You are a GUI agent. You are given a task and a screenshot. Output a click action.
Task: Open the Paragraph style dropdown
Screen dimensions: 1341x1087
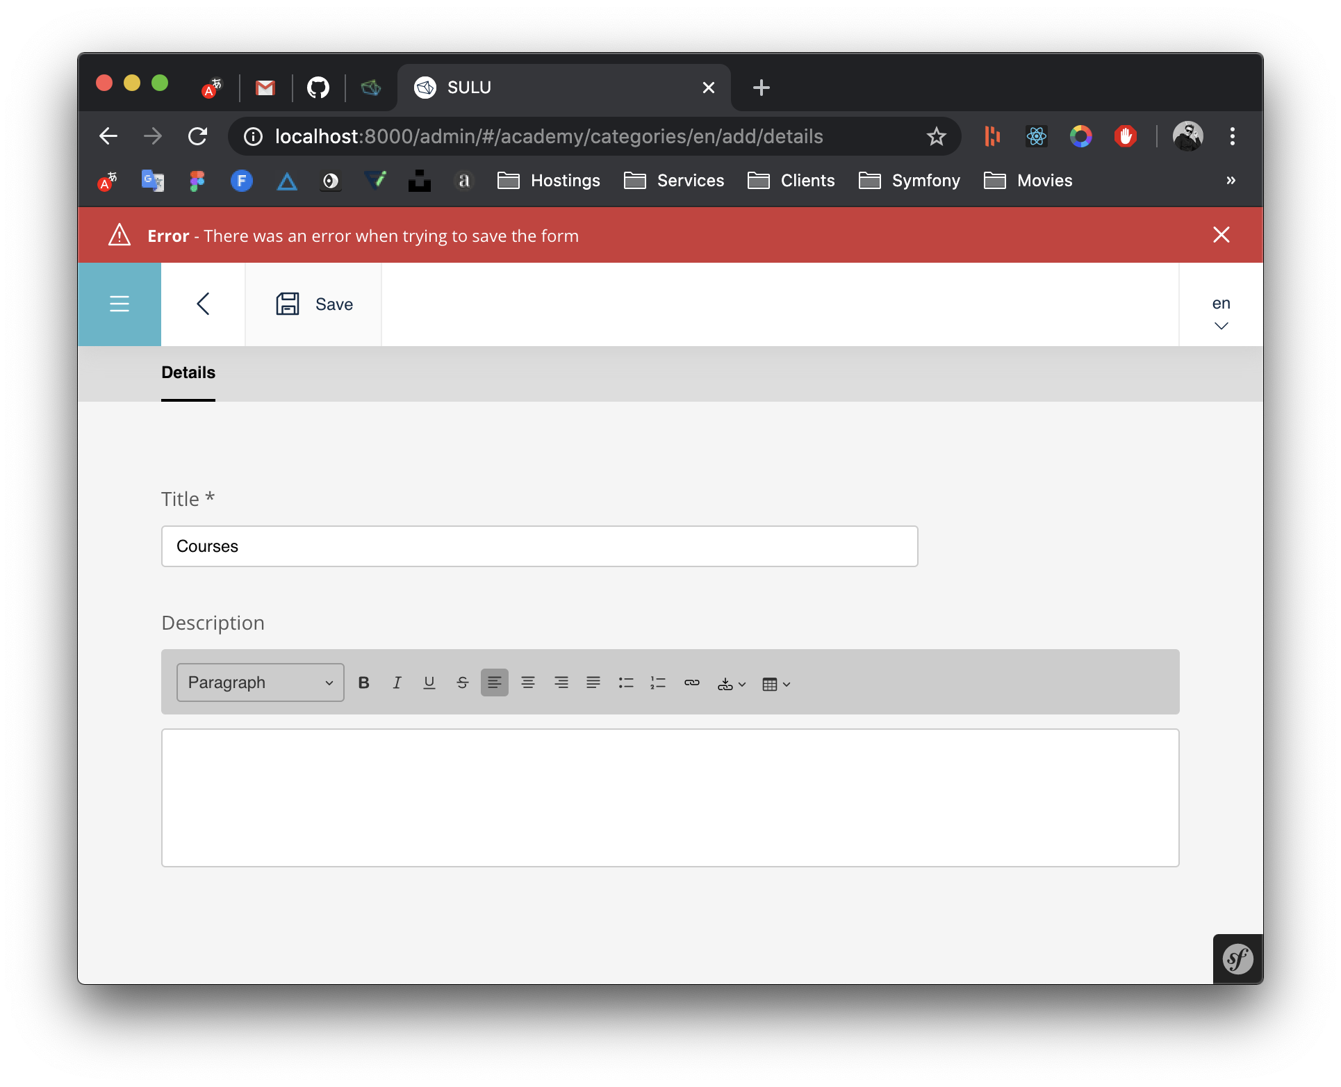(x=259, y=683)
